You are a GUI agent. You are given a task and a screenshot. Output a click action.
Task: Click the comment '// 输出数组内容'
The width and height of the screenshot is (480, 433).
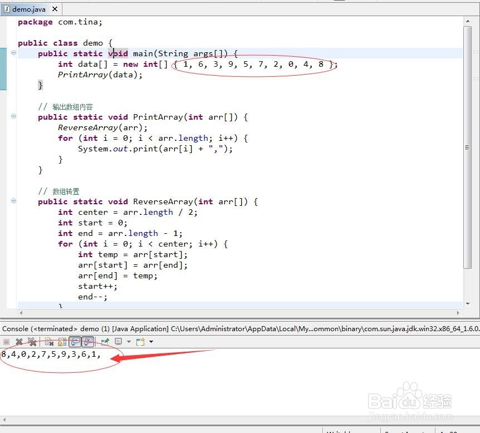(x=65, y=107)
